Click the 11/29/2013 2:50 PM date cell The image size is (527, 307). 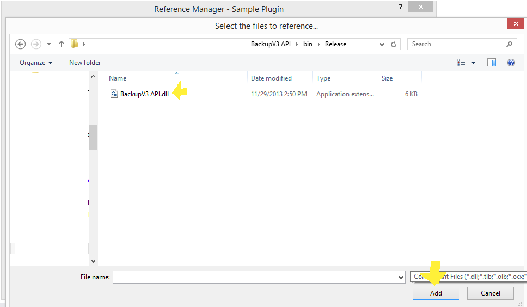tap(279, 94)
